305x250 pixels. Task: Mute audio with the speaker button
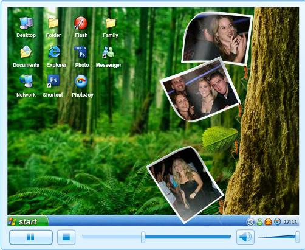pyautogui.click(x=245, y=237)
